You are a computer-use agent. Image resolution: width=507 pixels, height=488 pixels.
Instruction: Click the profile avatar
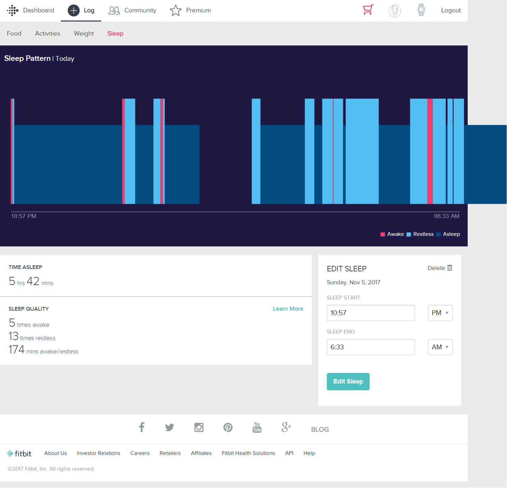pyautogui.click(x=395, y=11)
